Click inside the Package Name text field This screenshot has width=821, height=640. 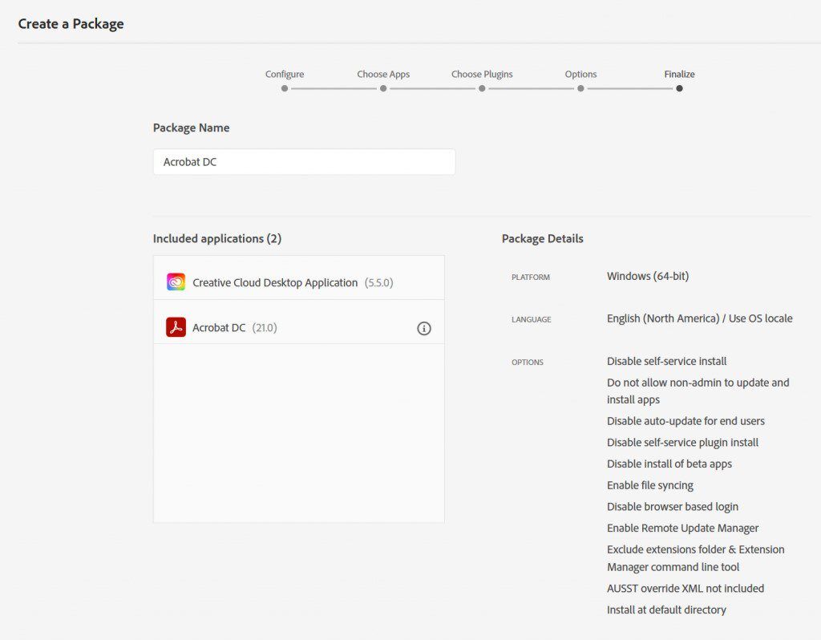304,161
